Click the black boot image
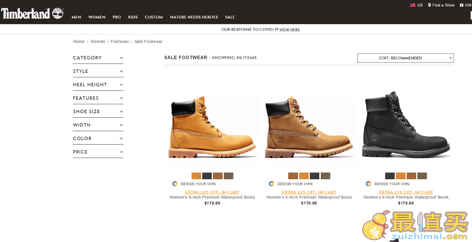 click(x=406, y=125)
